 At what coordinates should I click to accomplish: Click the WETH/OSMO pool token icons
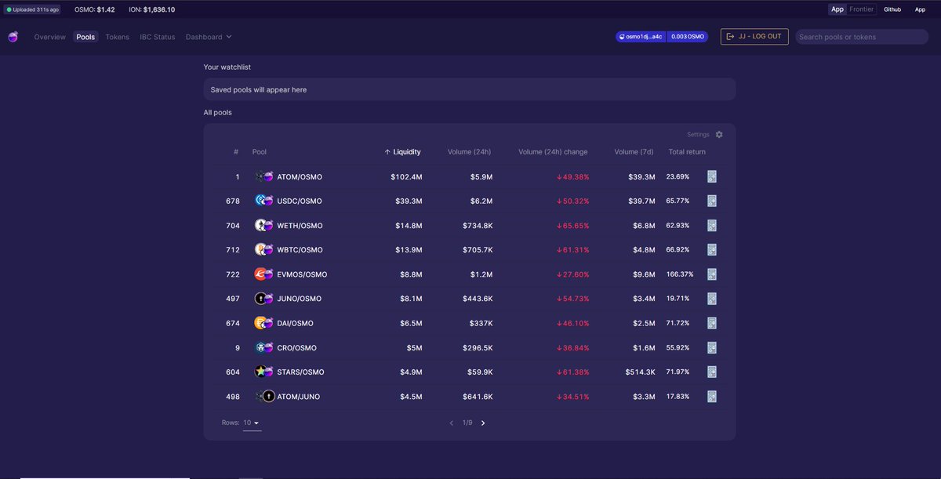pos(264,226)
